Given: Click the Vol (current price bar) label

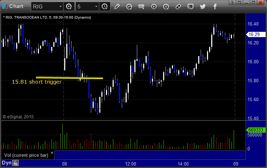Looking at the screenshot, I should click(26, 155).
